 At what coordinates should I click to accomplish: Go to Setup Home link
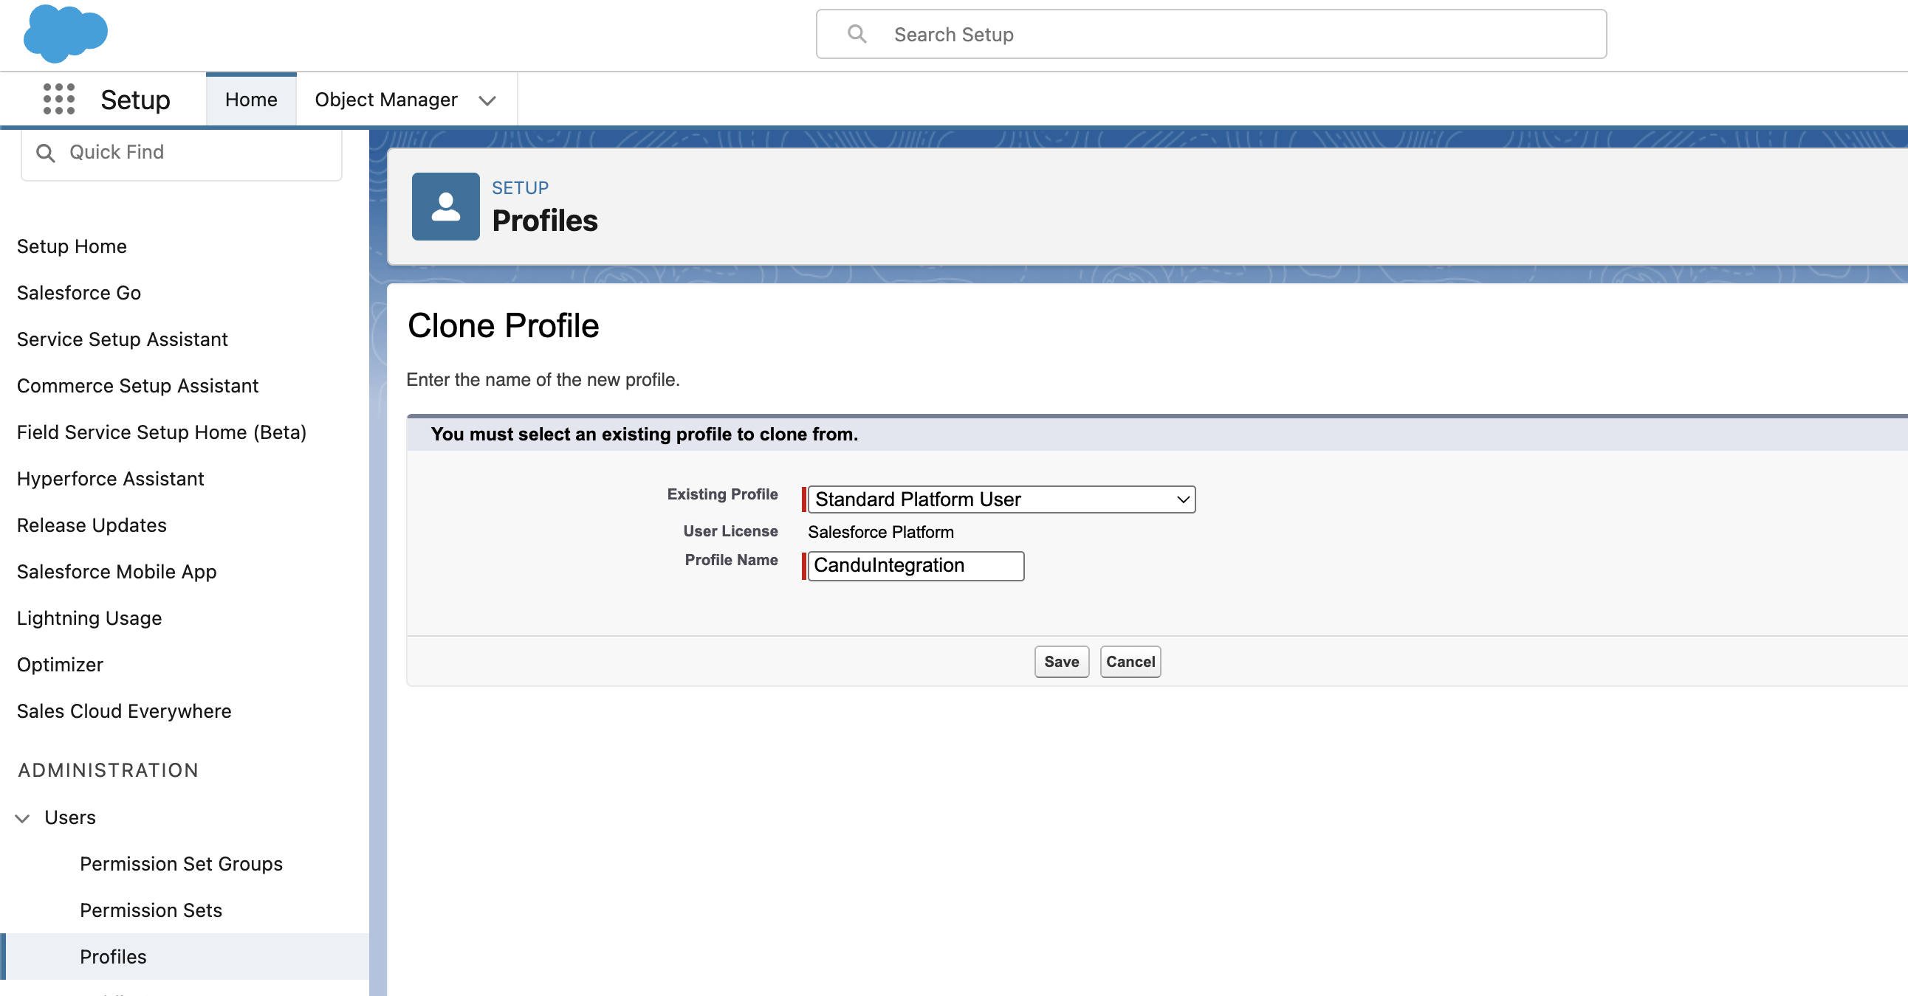pos(72,246)
